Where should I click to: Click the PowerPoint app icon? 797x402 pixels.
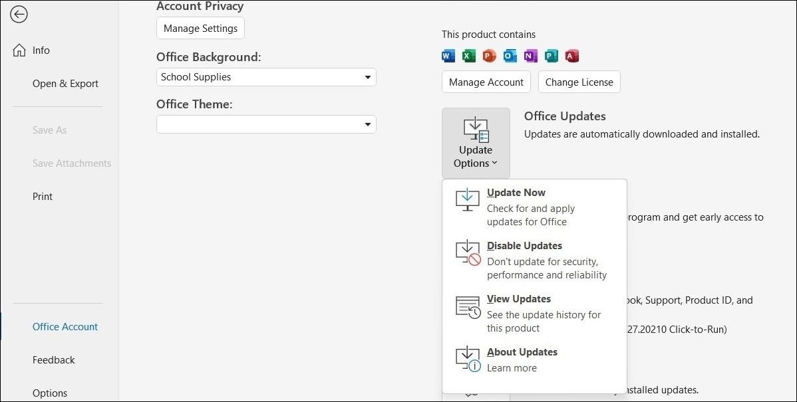click(489, 56)
